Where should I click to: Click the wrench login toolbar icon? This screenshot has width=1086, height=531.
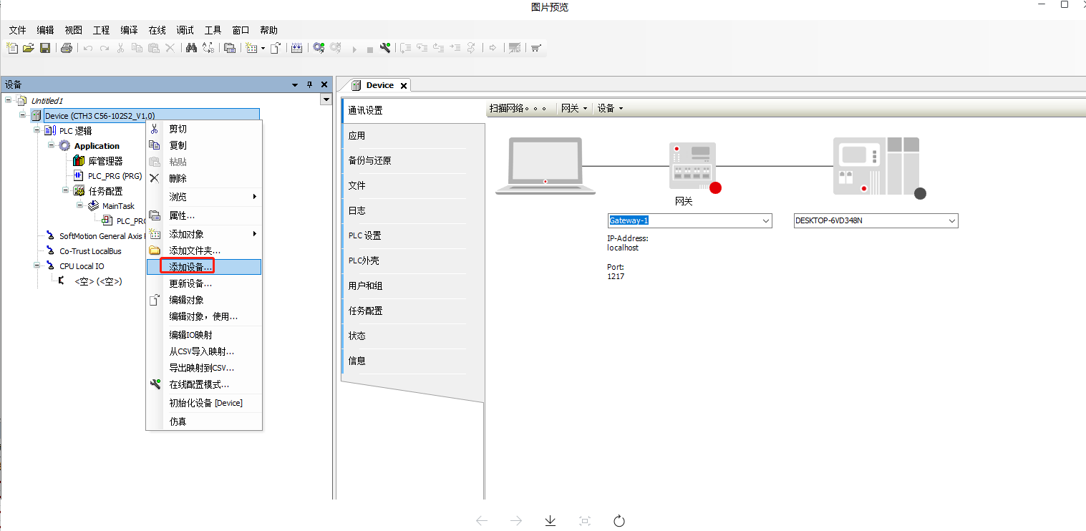tap(385, 48)
